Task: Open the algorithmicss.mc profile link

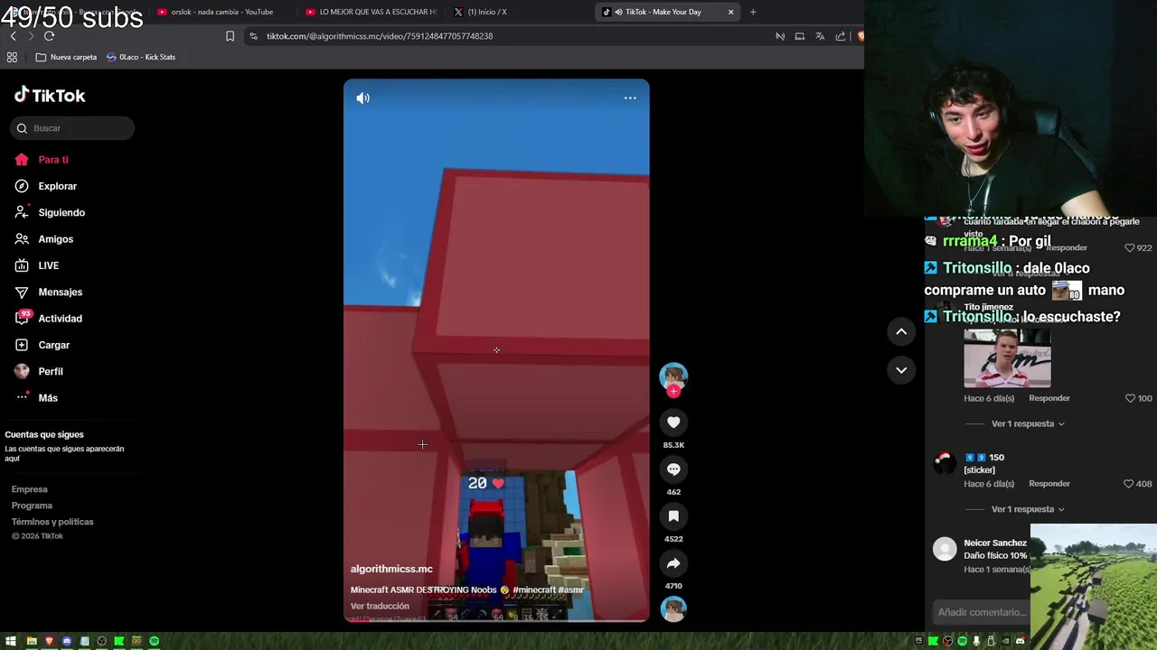Action: click(391, 569)
